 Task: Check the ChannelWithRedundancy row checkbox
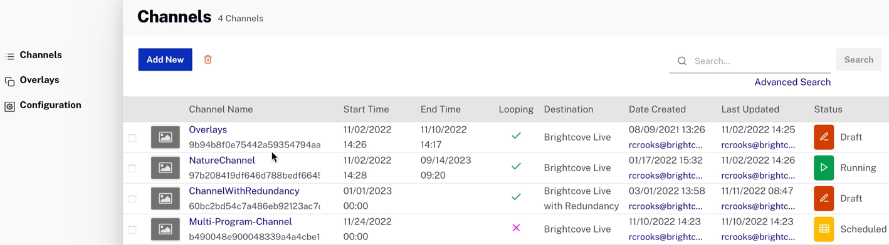[132, 199]
